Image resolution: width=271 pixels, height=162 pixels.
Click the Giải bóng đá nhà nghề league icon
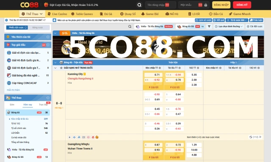pos(9,75)
